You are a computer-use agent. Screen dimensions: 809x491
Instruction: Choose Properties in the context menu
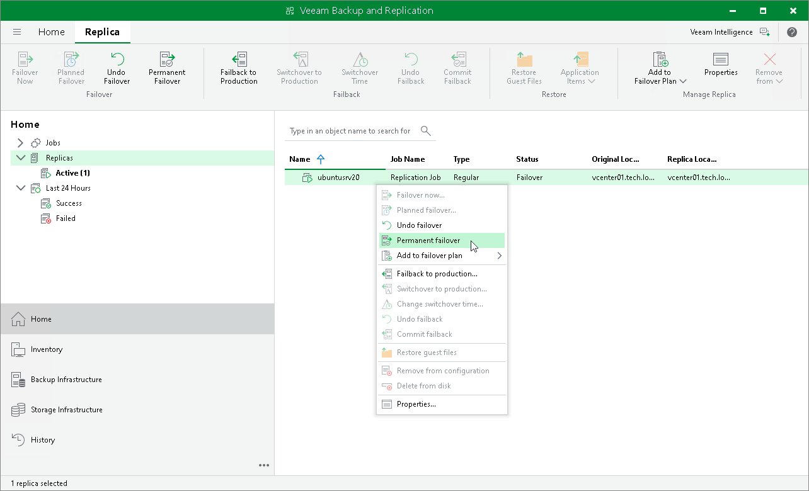(x=442, y=404)
